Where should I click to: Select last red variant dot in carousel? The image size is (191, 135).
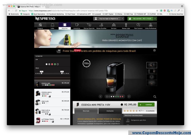pyautogui.click(x=123, y=97)
